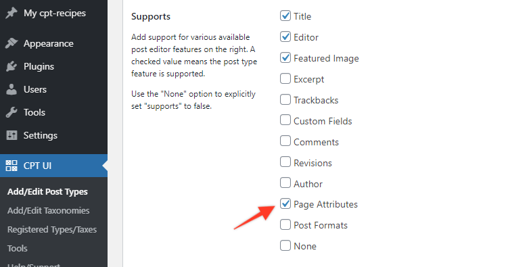This screenshot has width=508, height=267.
Task: Check the None supports option
Action: click(x=285, y=245)
